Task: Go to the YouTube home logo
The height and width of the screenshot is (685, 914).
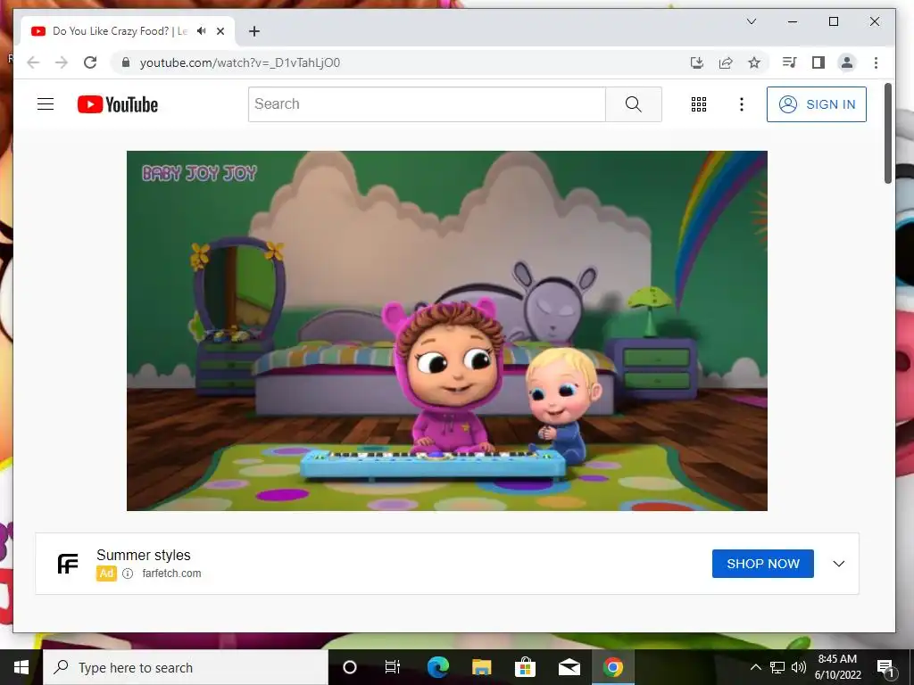Action: pyautogui.click(x=118, y=104)
